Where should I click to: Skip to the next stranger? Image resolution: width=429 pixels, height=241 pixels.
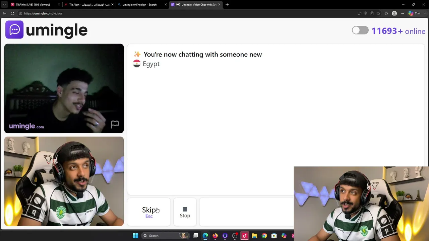(x=149, y=212)
